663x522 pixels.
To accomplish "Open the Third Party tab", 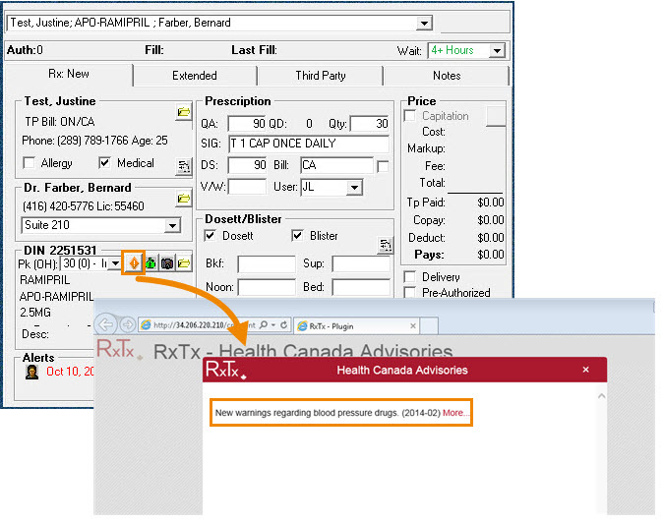I will (321, 76).
